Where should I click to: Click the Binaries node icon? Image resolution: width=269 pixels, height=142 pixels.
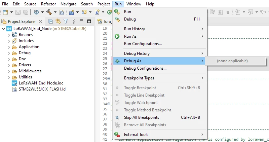(x=14, y=35)
